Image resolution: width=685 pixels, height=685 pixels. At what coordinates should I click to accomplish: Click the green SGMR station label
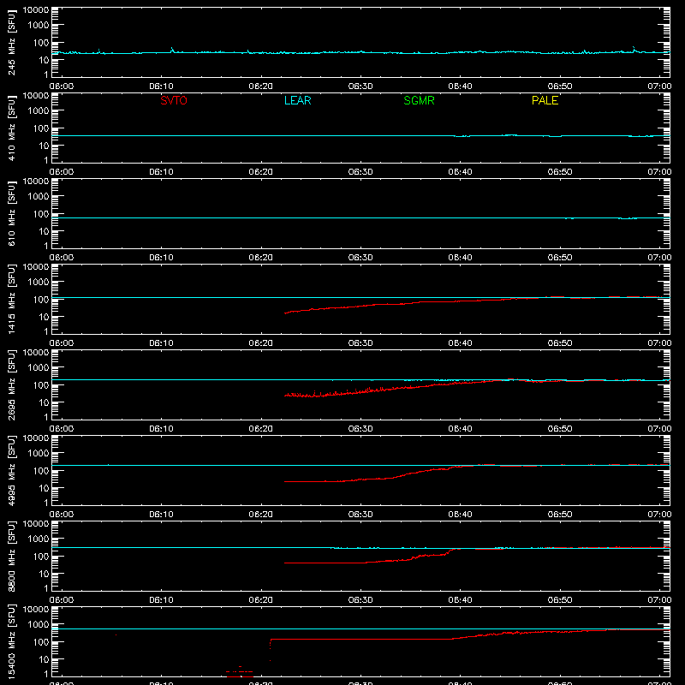pos(419,100)
